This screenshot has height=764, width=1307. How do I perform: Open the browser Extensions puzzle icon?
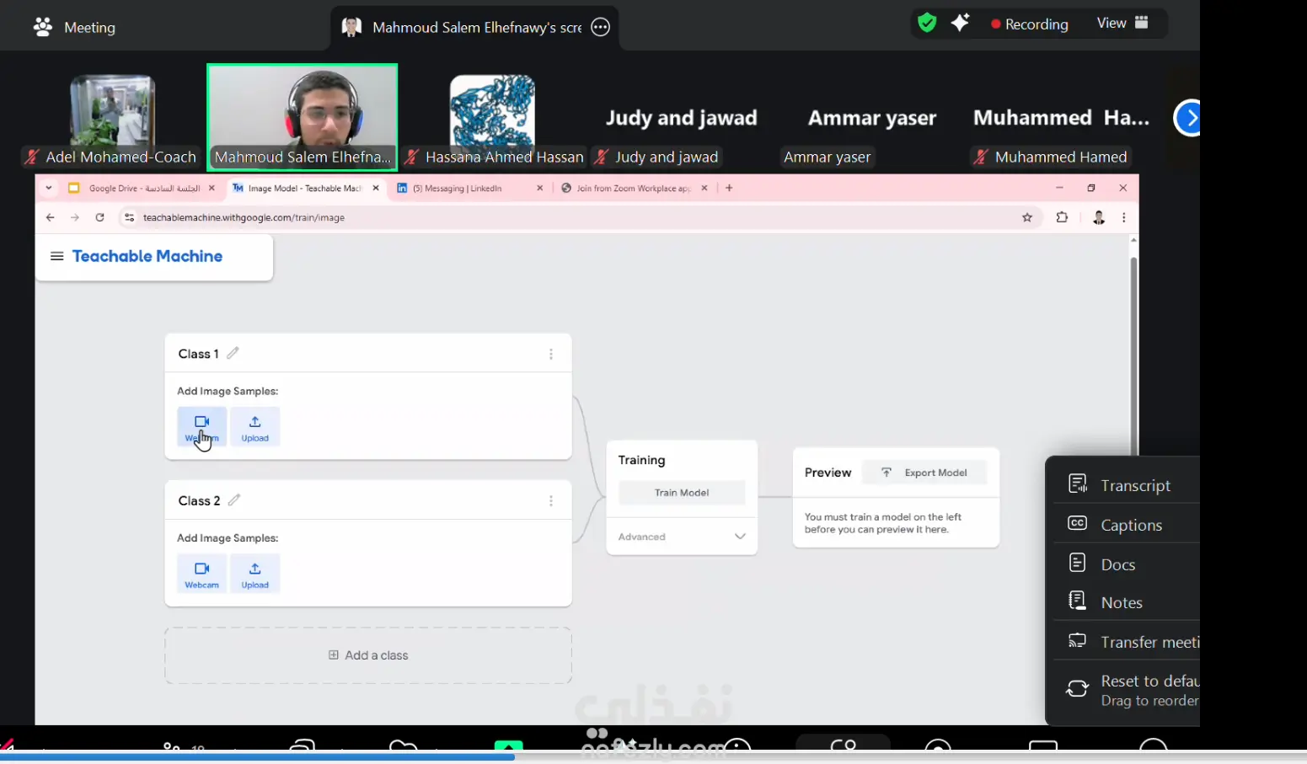[1062, 217]
